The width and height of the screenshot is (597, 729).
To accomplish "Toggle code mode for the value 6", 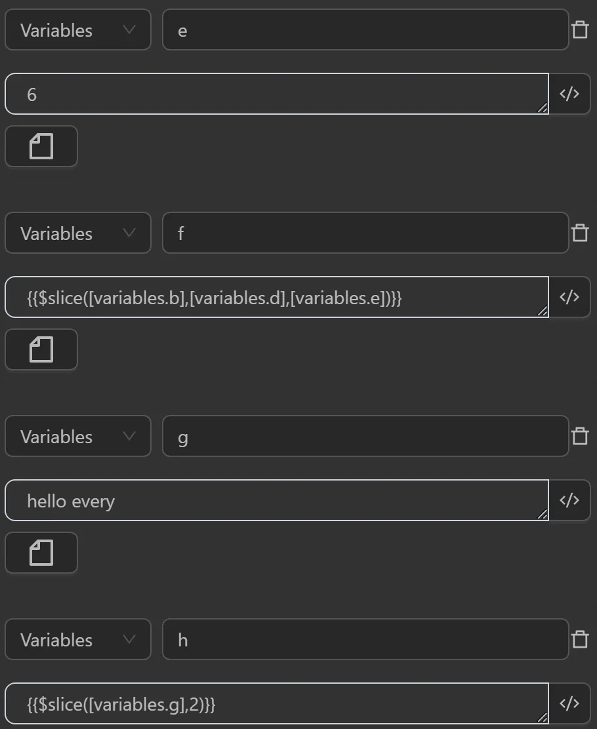I will [569, 94].
